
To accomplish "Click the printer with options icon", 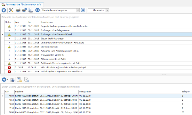I will [x=24, y=10].
